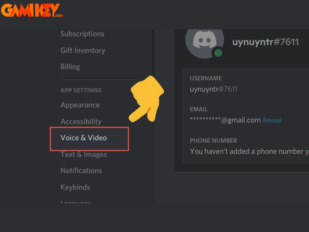Image resolution: width=309 pixels, height=232 pixels.
Task: Click the uynuyntr#7611 profile header name
Action: (265, 42)
